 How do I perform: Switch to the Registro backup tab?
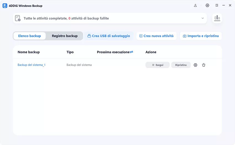point(65,36)
